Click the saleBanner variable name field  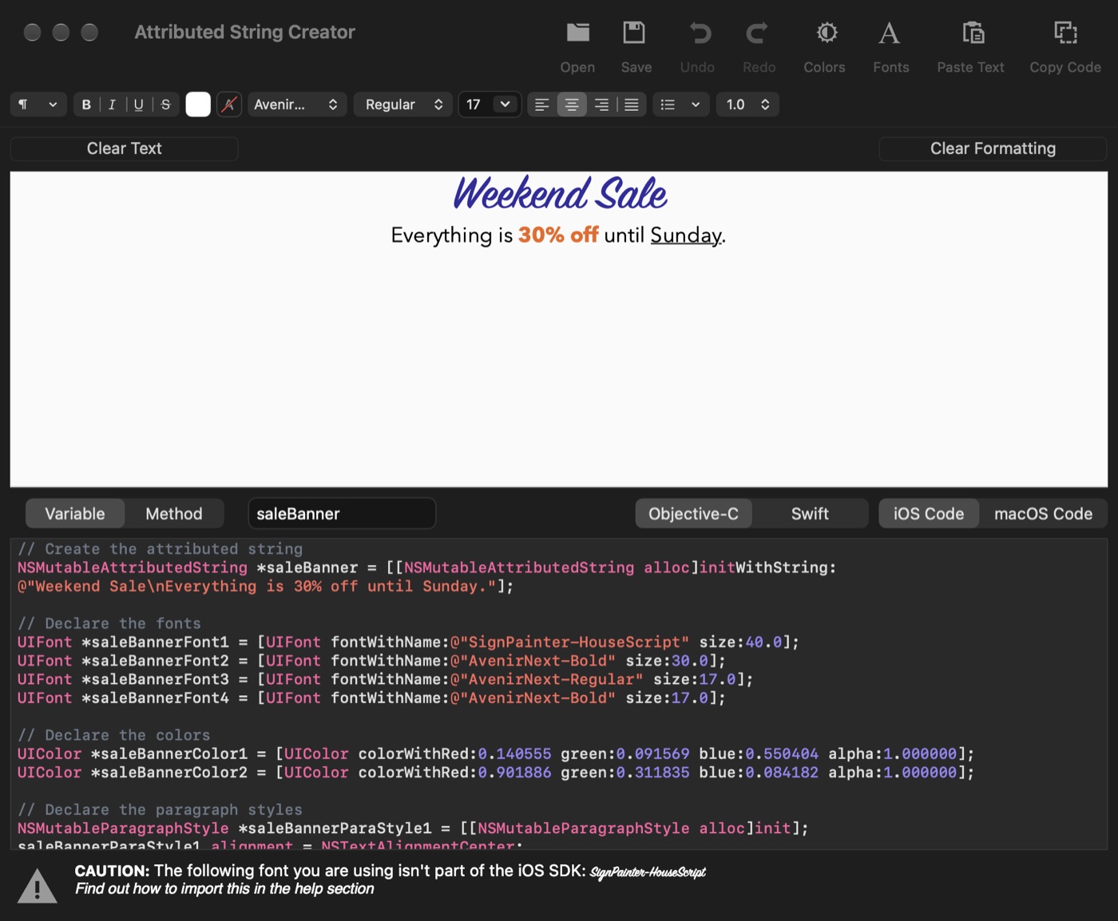(x=342, y=514)
